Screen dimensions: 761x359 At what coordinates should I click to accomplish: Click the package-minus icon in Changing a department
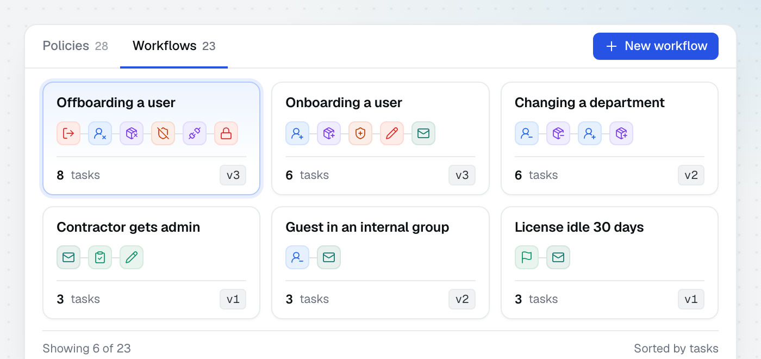pos(558,133)
